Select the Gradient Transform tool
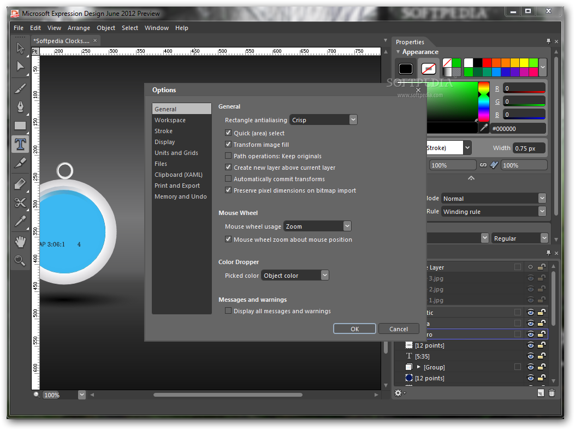Viewport: 575px width, 430px height. [20, 184]
